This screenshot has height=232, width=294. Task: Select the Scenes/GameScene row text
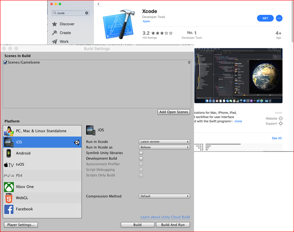point(24,63)
